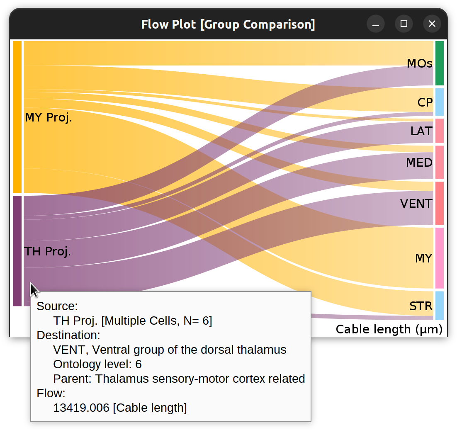Select the light blue CP destination node
The height and width of the screenshot is (430, 457).
pyautogui.click(x=440, y=102)
